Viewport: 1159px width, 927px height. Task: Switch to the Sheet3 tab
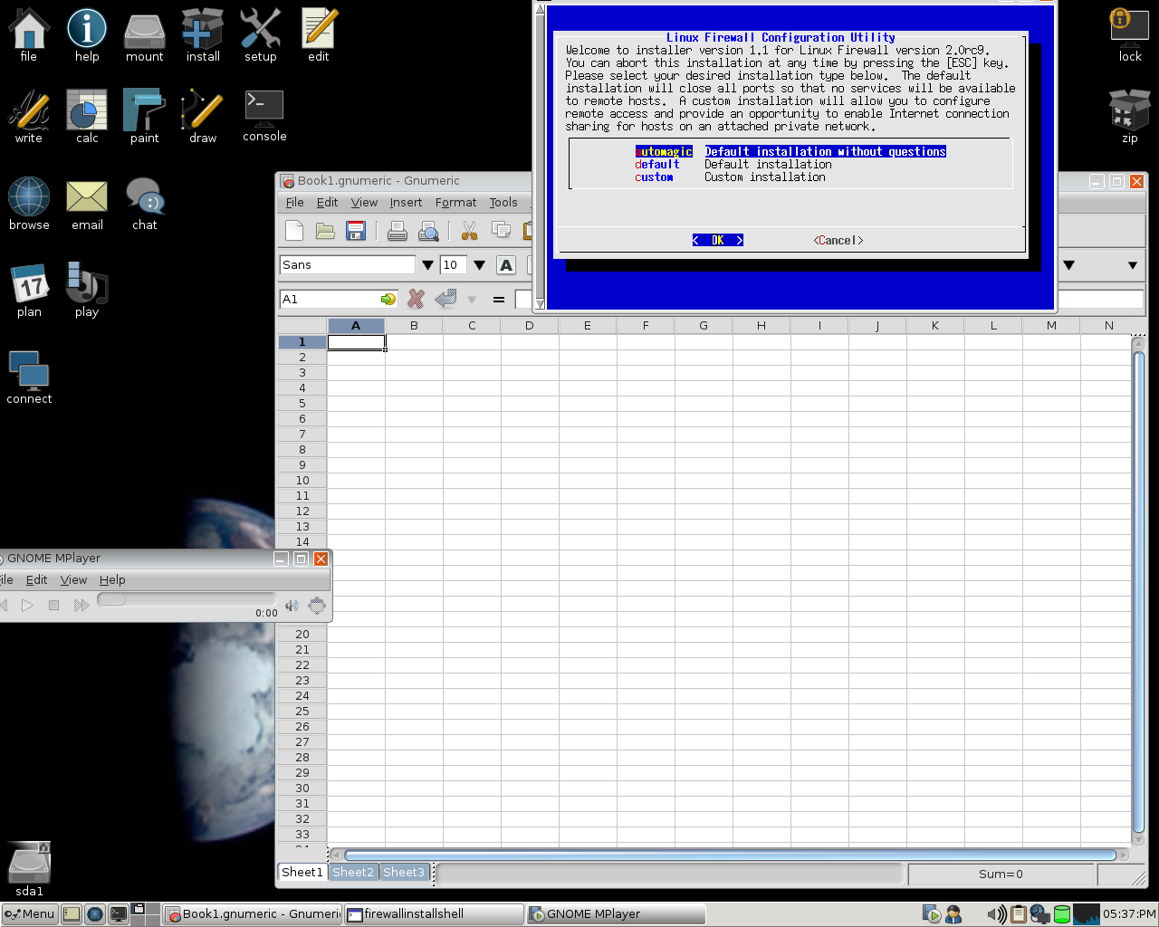pos(404,873)
